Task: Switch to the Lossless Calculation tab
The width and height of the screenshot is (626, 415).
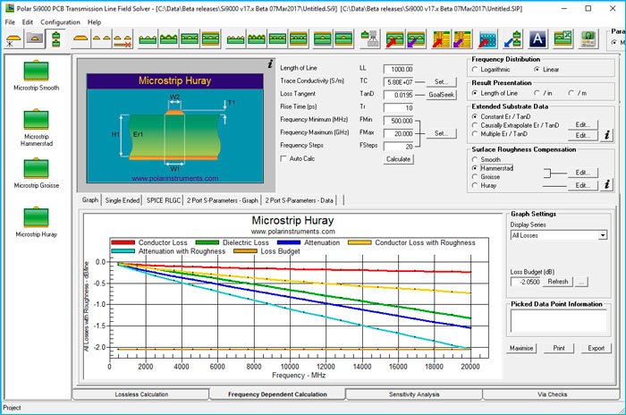Action: (141, 394)
